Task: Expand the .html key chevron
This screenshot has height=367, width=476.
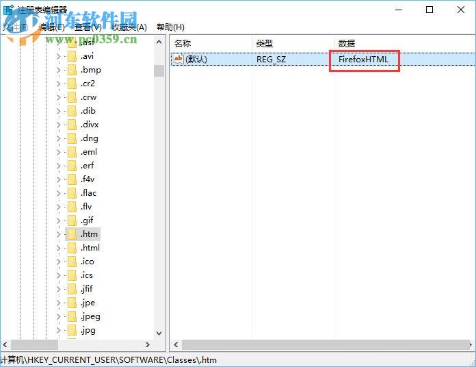Action: coord(58,248)
